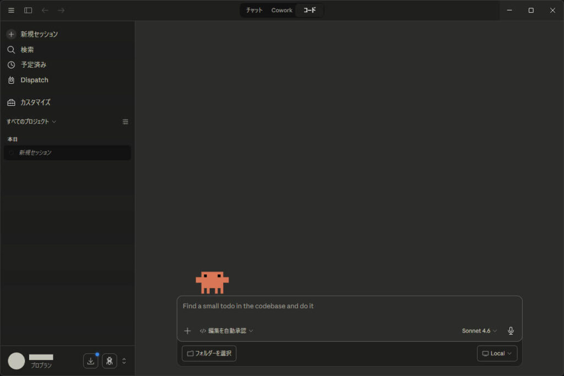Open the 編集を自動承認 mode dropdown
The height and width of the screenshot is (376, 564).
(226, 331)
